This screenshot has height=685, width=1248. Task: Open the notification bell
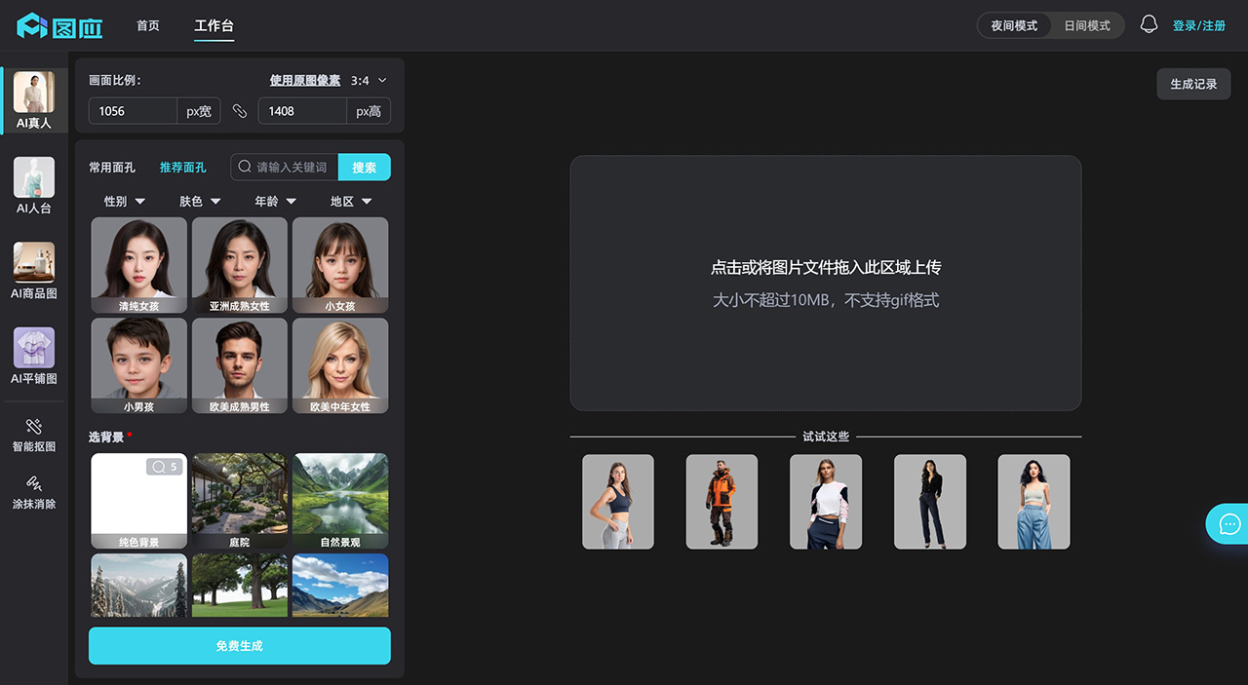click(x=1149, y=25)
